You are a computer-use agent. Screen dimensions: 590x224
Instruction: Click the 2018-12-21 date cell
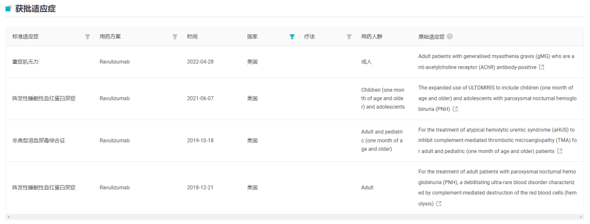(200, 187)
